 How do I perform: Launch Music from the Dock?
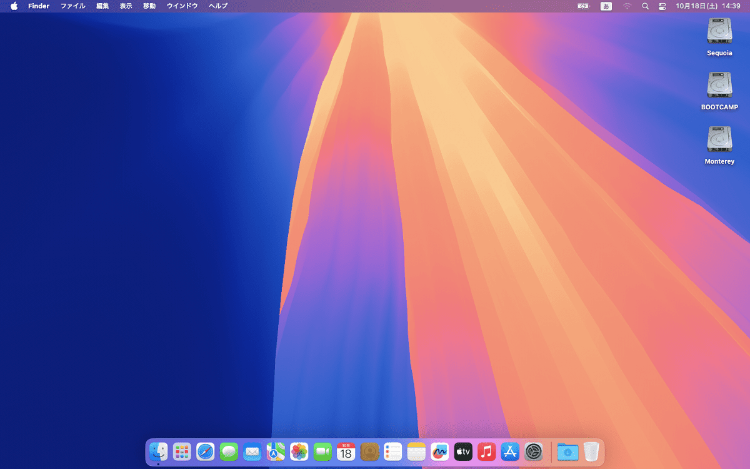pyautogui.click(x=487, y=451)
